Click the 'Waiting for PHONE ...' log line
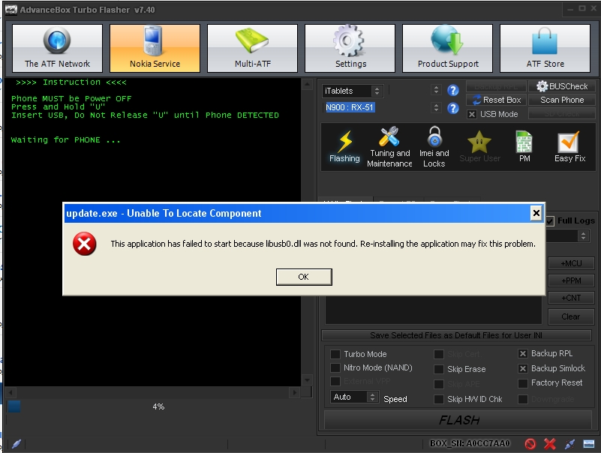The height and width of the screenshot is (453, 601). point(65,140)
